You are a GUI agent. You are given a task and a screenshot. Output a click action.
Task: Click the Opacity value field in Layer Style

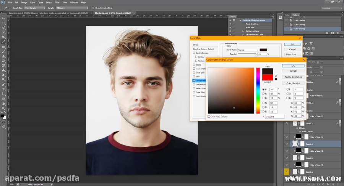(x=262, y=54)
